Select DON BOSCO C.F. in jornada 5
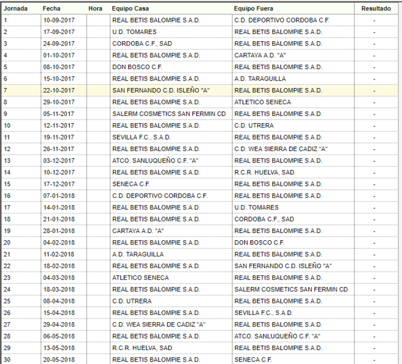This screenshot has height=364, width=402. (137, 67)
